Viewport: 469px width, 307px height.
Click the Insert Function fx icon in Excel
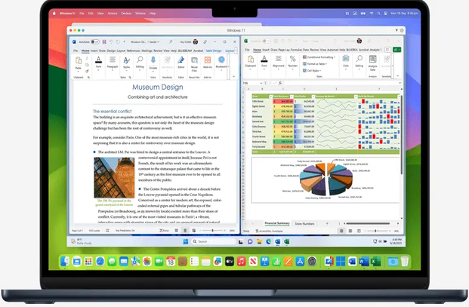[280, 83]
